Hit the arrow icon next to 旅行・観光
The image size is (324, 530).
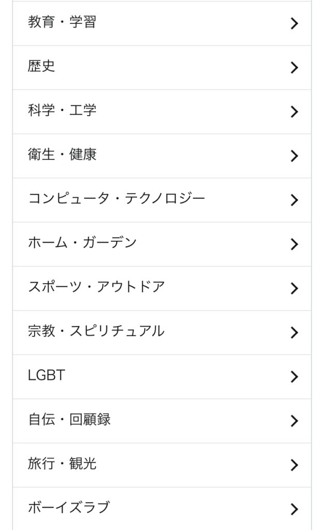(x=295, y=465)
